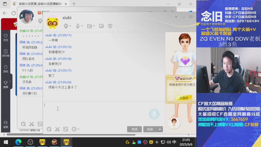Open 排行榜 ranking in the browser sidebar

pos(6,53)
